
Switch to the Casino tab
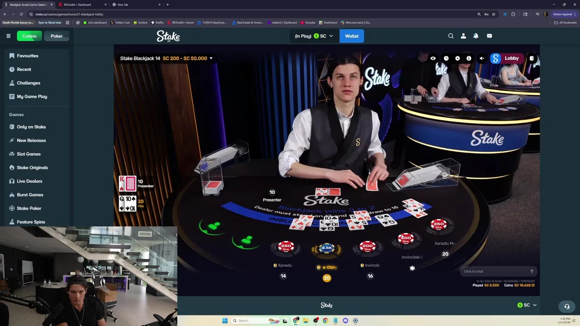29,36
